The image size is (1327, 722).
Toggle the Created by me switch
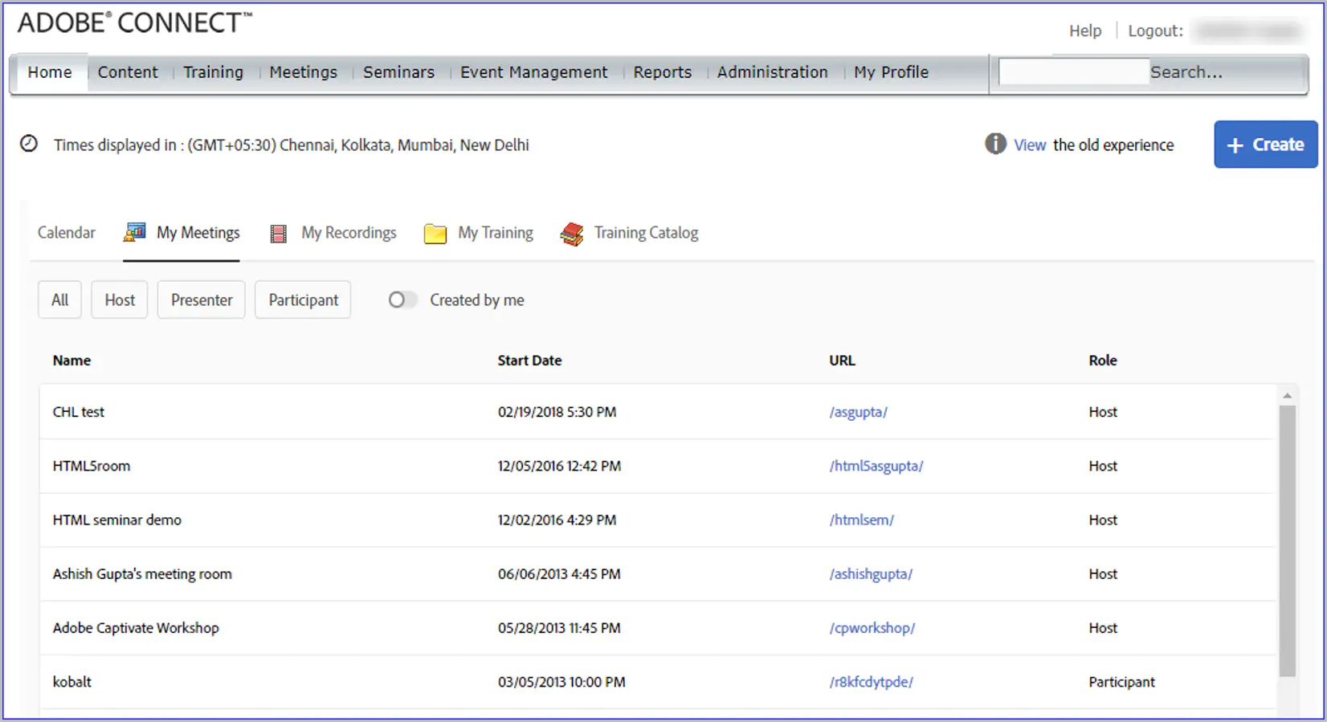(402, 300)
